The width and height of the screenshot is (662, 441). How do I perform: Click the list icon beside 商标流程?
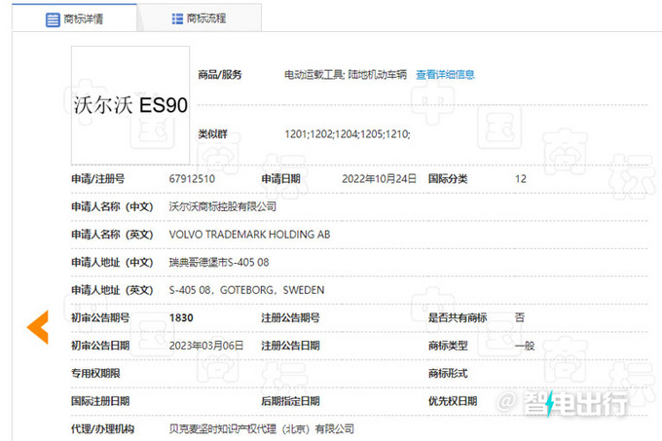pyautogui.click(x=177, y=18)
